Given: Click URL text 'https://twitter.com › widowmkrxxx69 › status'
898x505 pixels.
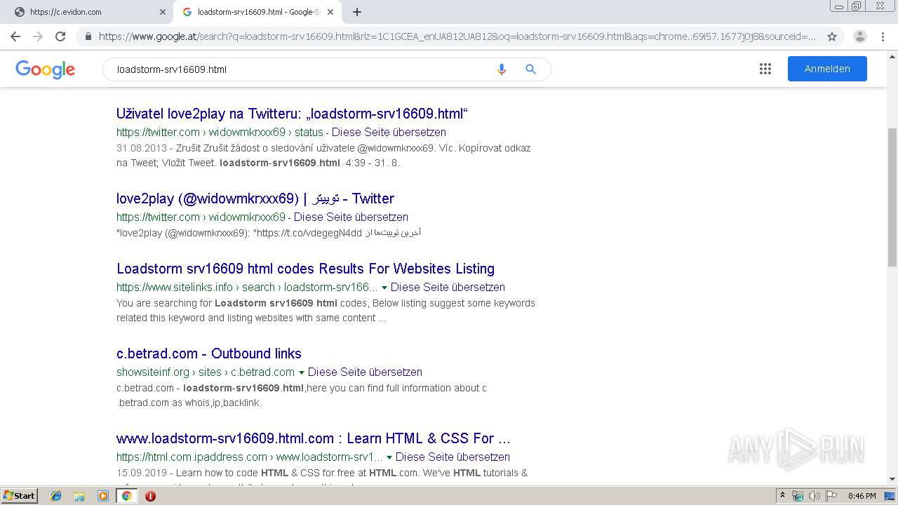Looking at the screenshot, I should tap(220, 132).
